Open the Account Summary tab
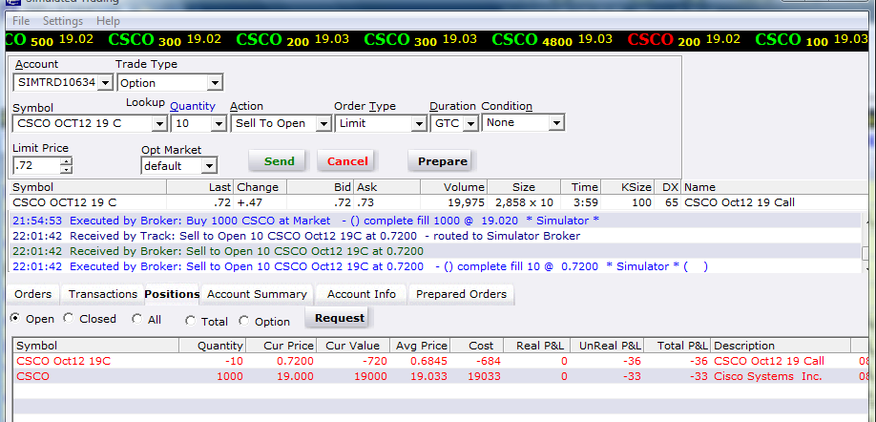Viewport: 876px width, 422px height. click(257, 294)
